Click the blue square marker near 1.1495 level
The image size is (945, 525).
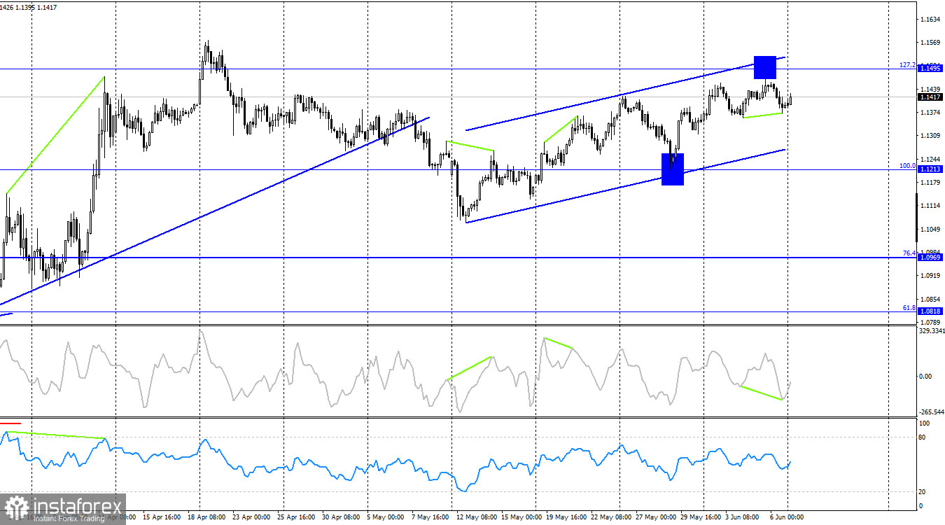765,67
